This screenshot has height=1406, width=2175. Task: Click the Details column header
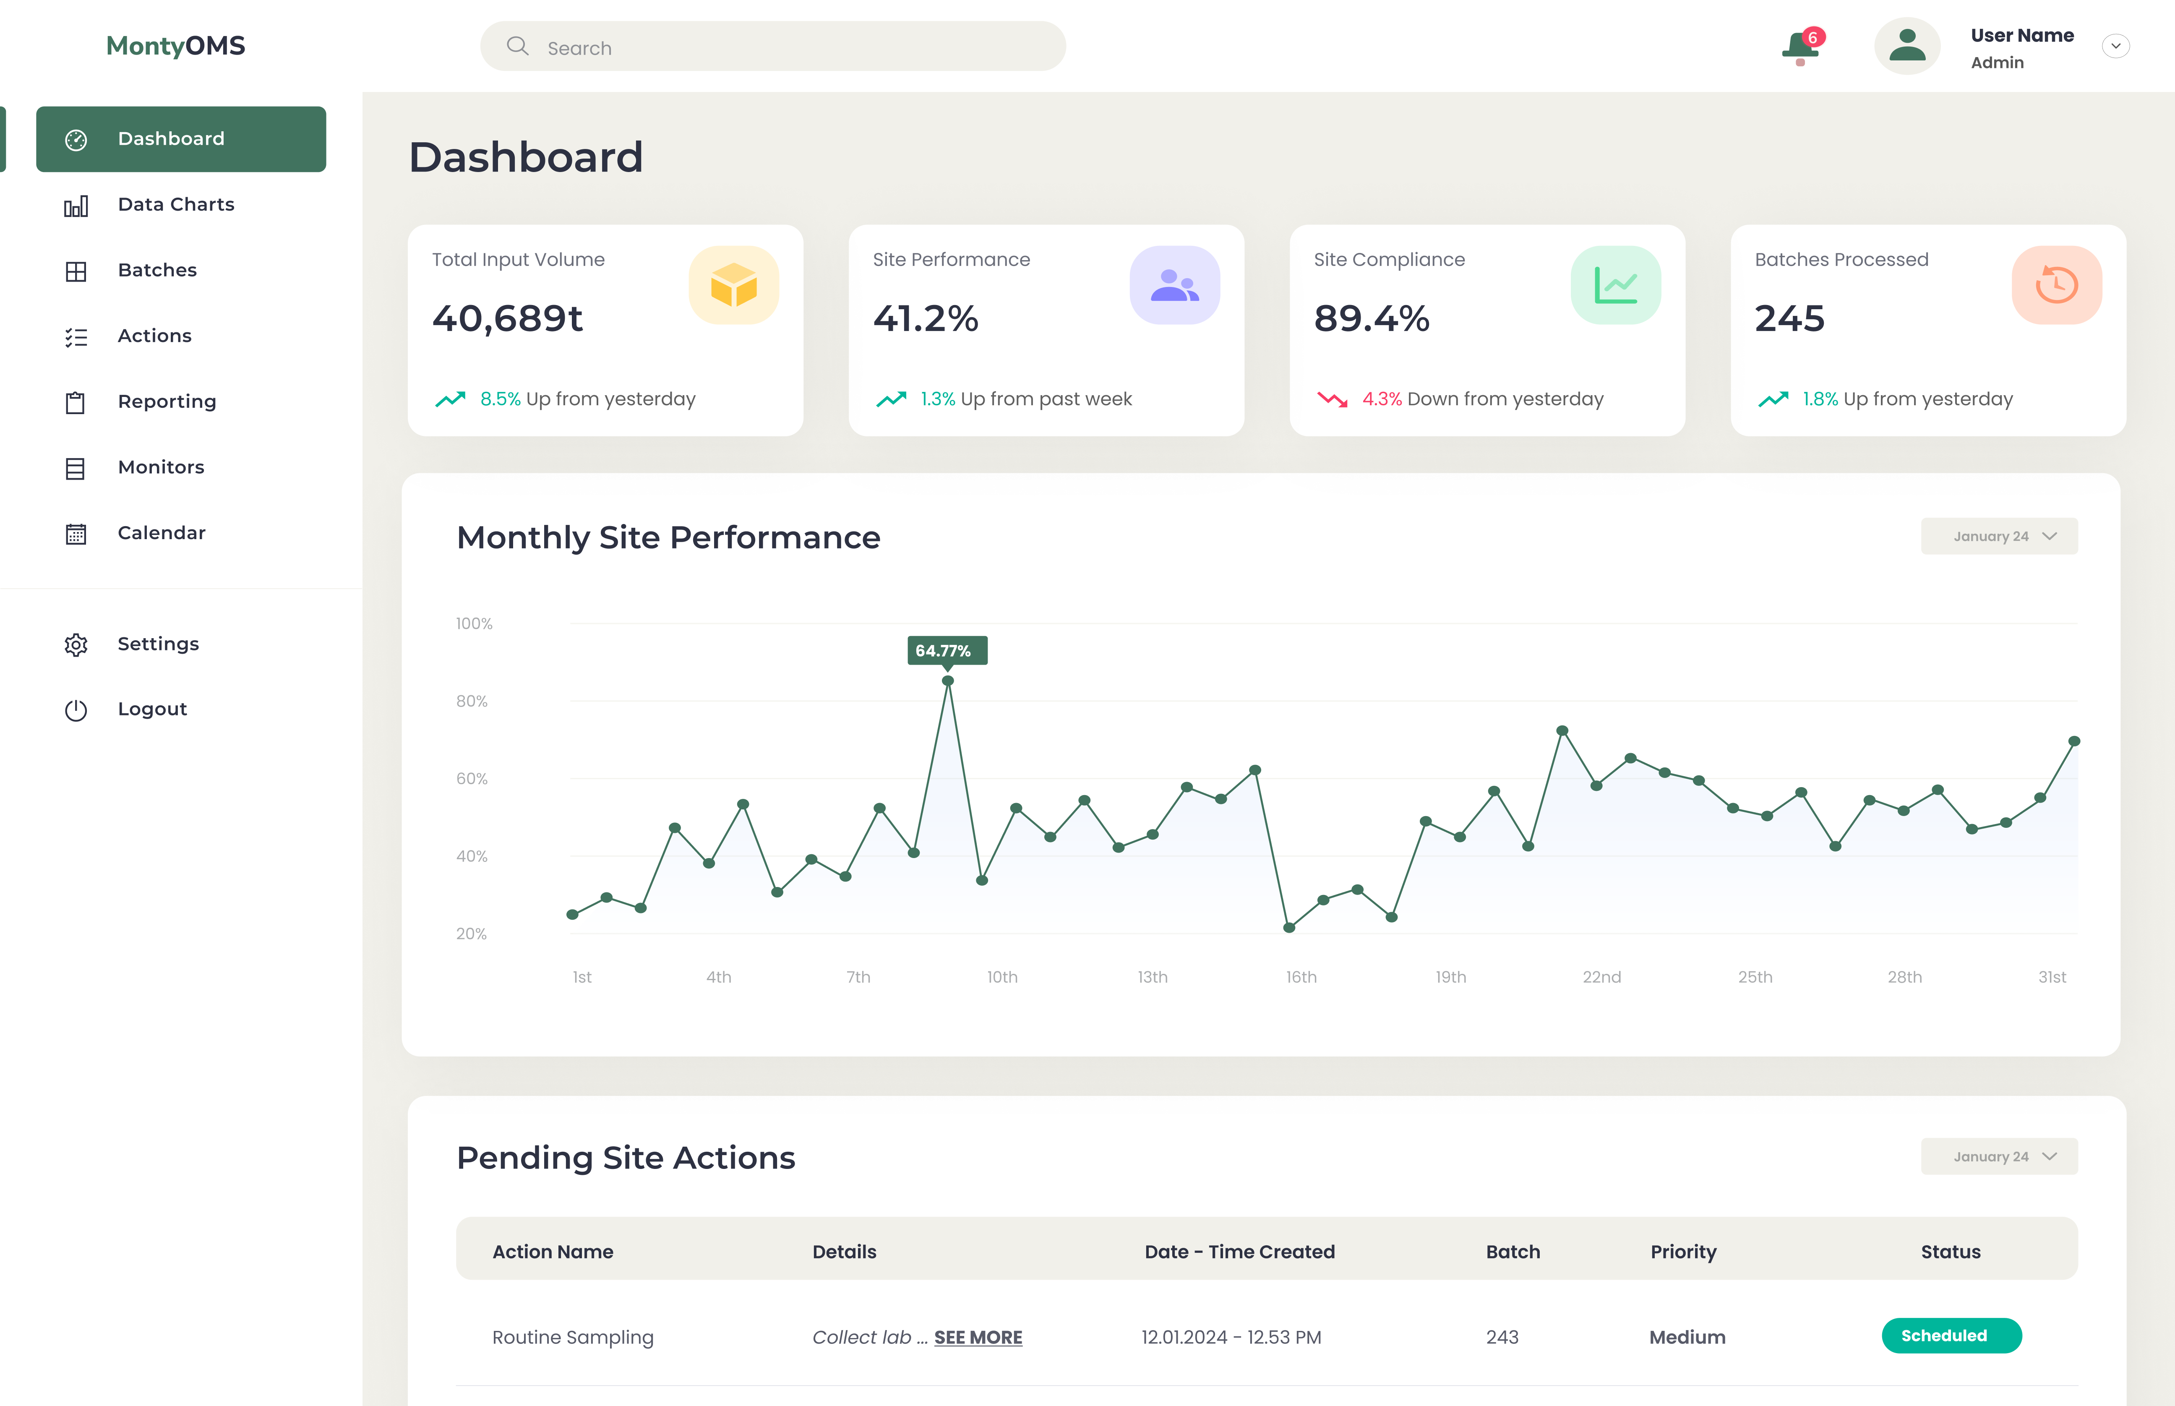[x=844, y=1252]
